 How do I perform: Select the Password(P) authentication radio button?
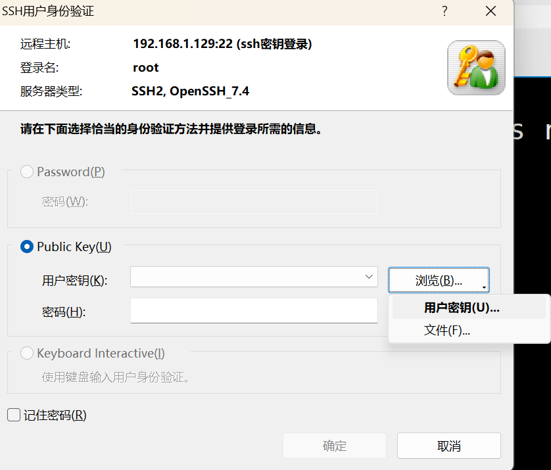(x=27, y=172)
